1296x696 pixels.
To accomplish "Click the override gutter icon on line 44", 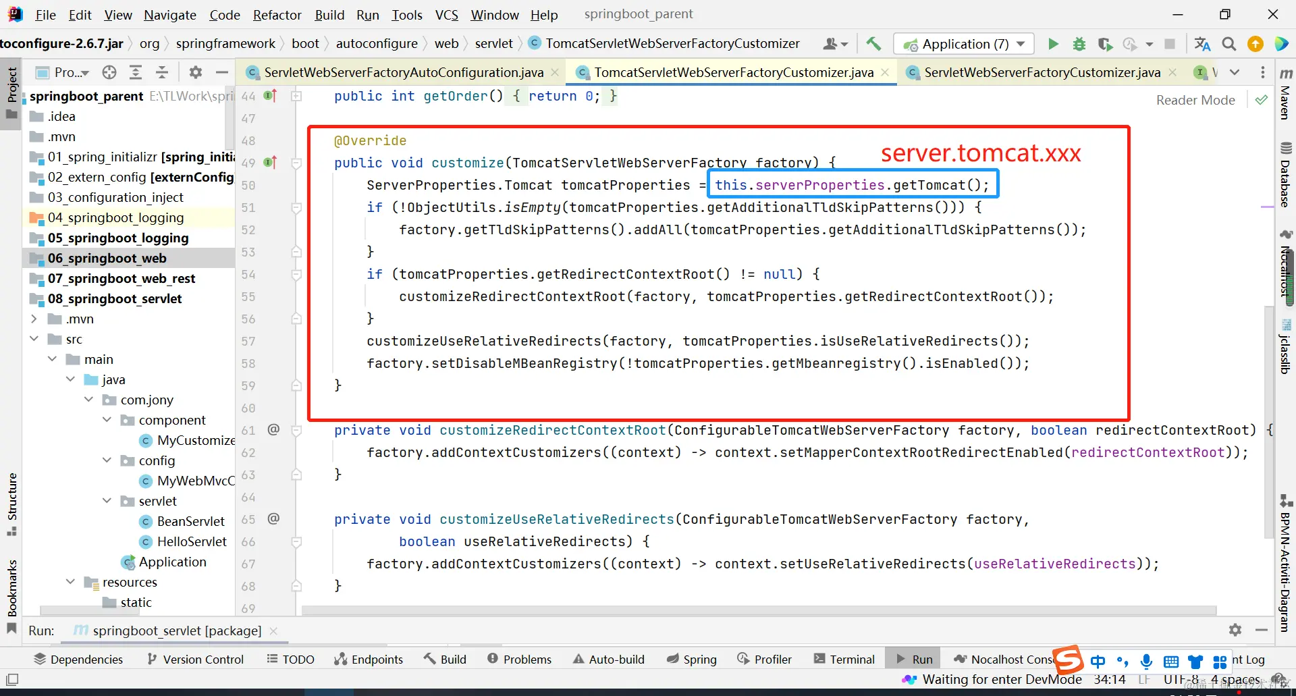I will click(x=270, y=96).
